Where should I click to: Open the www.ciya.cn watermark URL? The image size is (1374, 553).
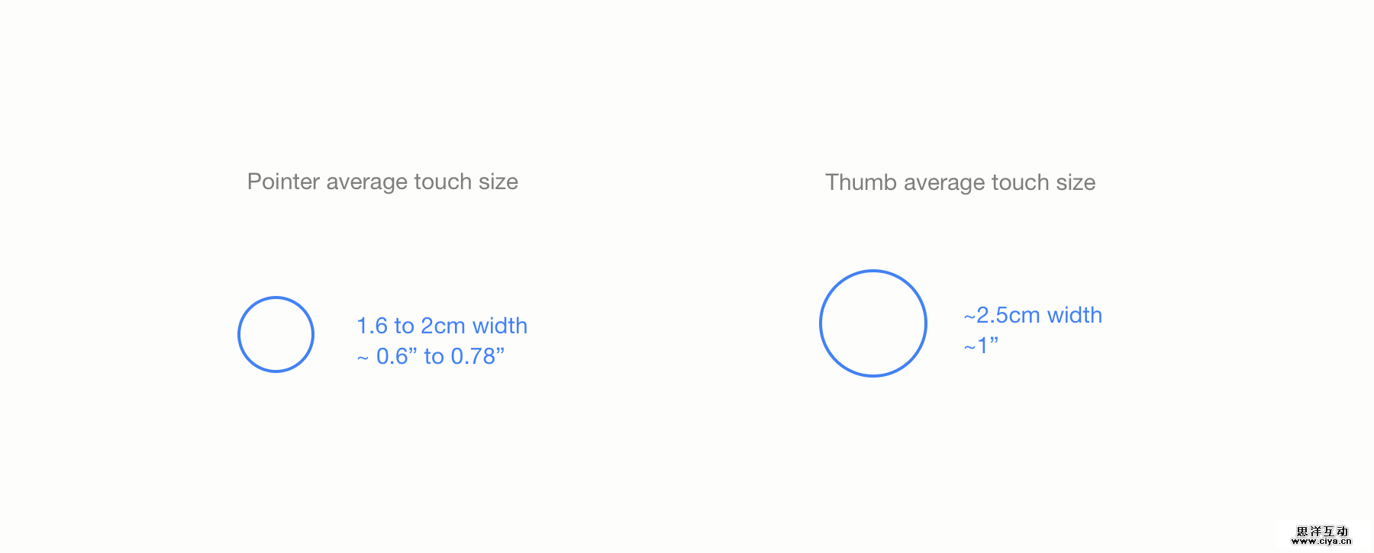click(1321, 542)
